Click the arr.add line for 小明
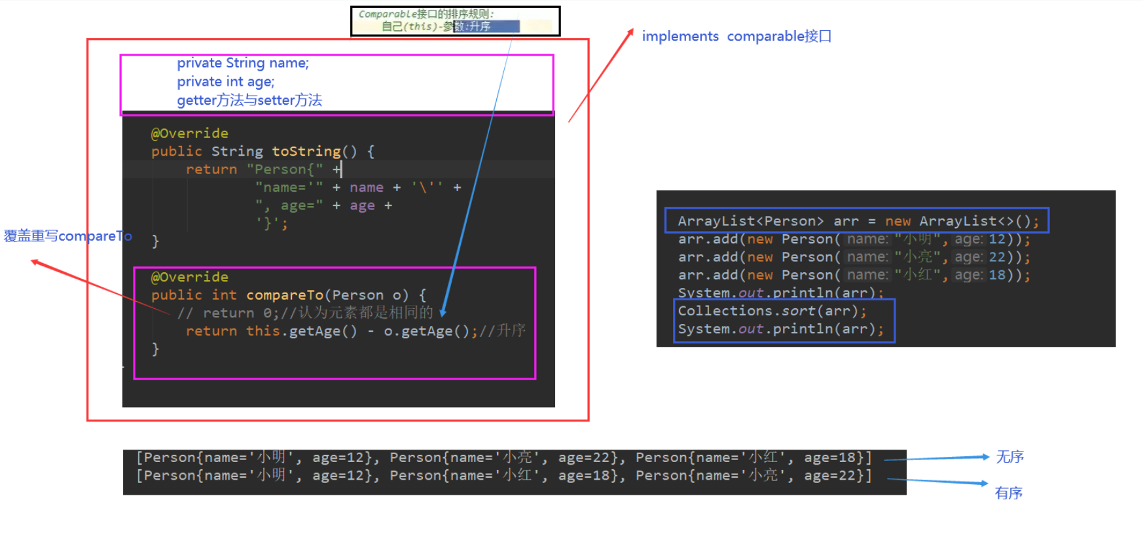Image resolution: width=1143 pixels, height=534 pixels. [x=854, y=239]
